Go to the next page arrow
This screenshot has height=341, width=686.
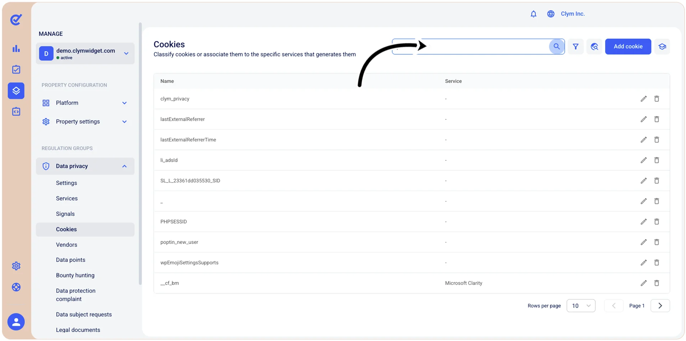point(660,306)
